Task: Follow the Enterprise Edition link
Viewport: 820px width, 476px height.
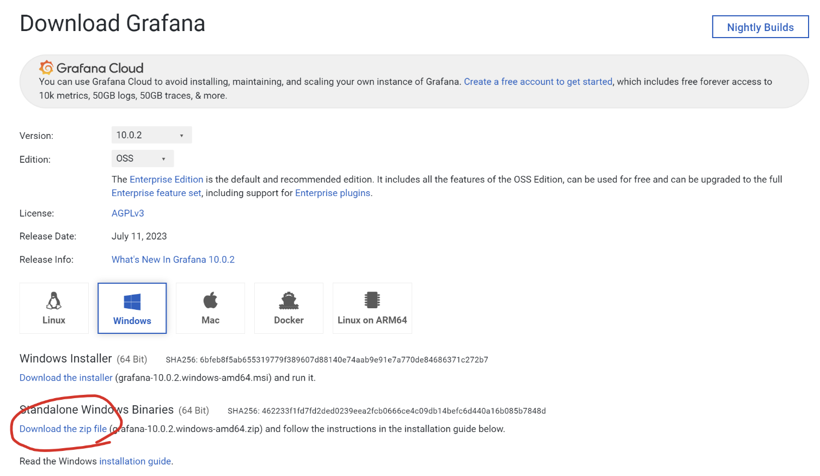Action: coord(166,179)
